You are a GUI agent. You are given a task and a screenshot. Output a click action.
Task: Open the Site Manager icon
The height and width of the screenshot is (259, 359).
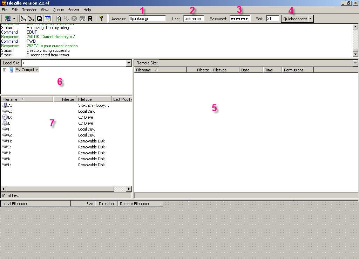coord(8,19)
